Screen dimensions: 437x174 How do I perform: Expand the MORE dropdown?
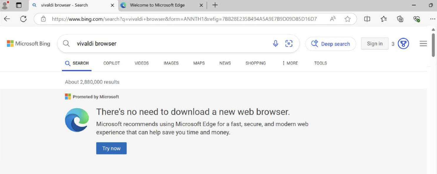290,63
